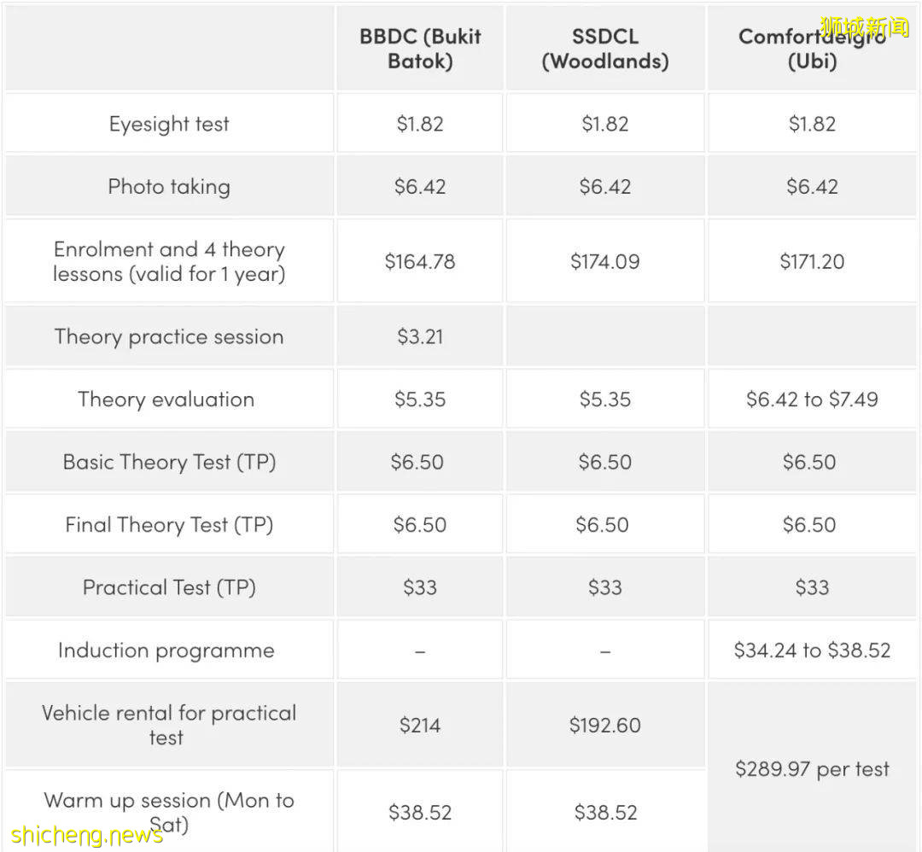This screenshot has width=922, height=852.
Task: Click the BBDC (Bukit Batok) column header
Action: (x=420, y=49)
